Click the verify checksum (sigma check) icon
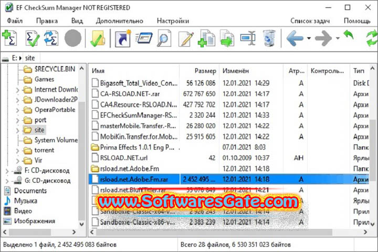The image size is (378, 252). pos(33,38)
